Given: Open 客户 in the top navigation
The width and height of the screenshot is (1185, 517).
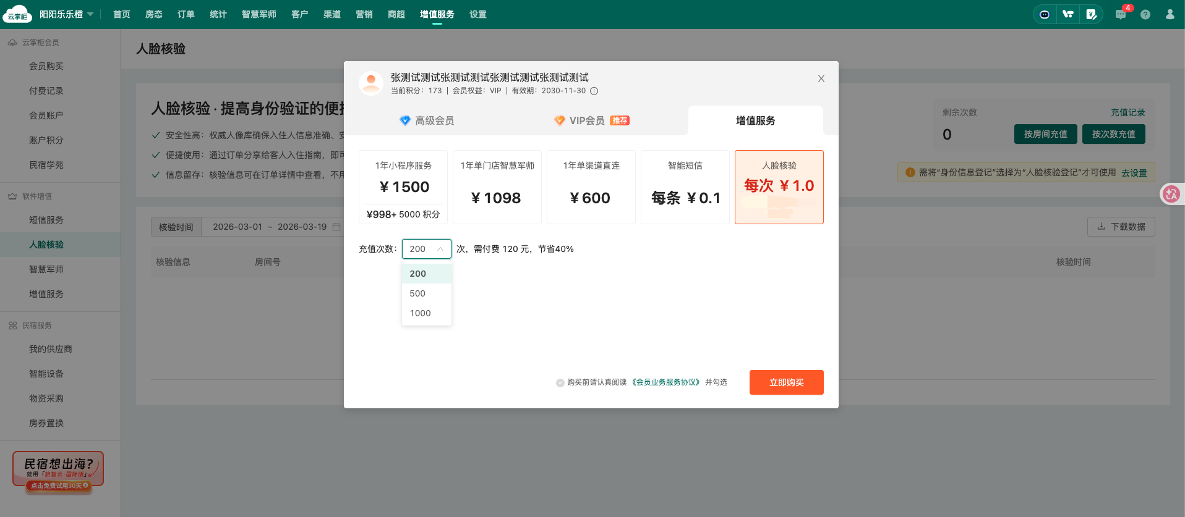Looking at the screenshot, I should [300, 14].
